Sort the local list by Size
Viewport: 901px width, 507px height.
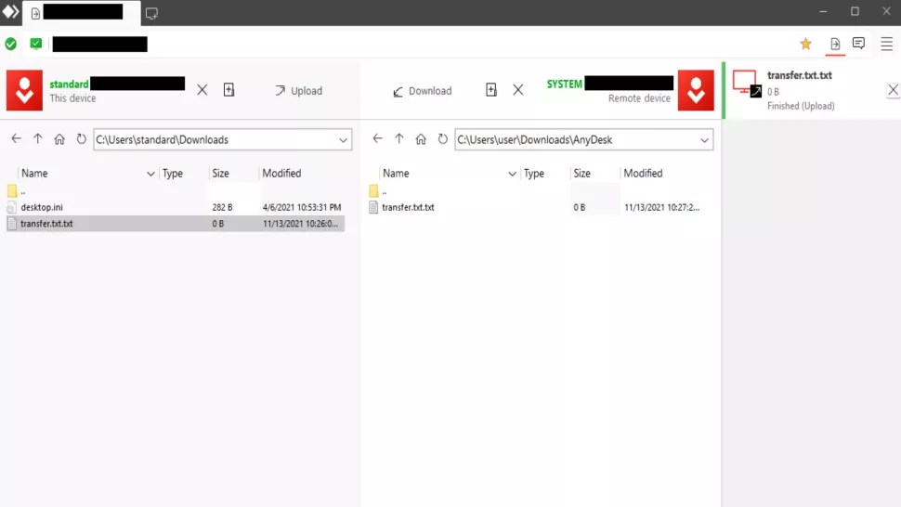221,174
